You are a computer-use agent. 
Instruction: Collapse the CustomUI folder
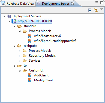tap(20, 71)
